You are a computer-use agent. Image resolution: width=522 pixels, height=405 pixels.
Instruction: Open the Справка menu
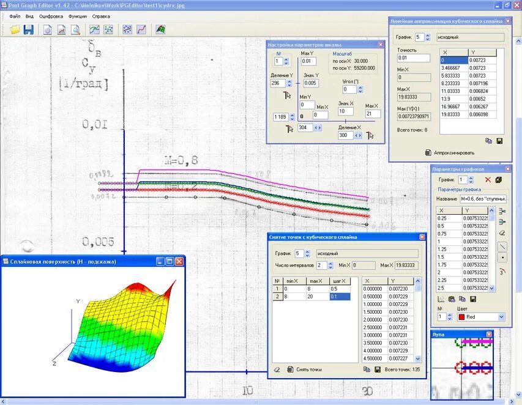click(101, 17)
